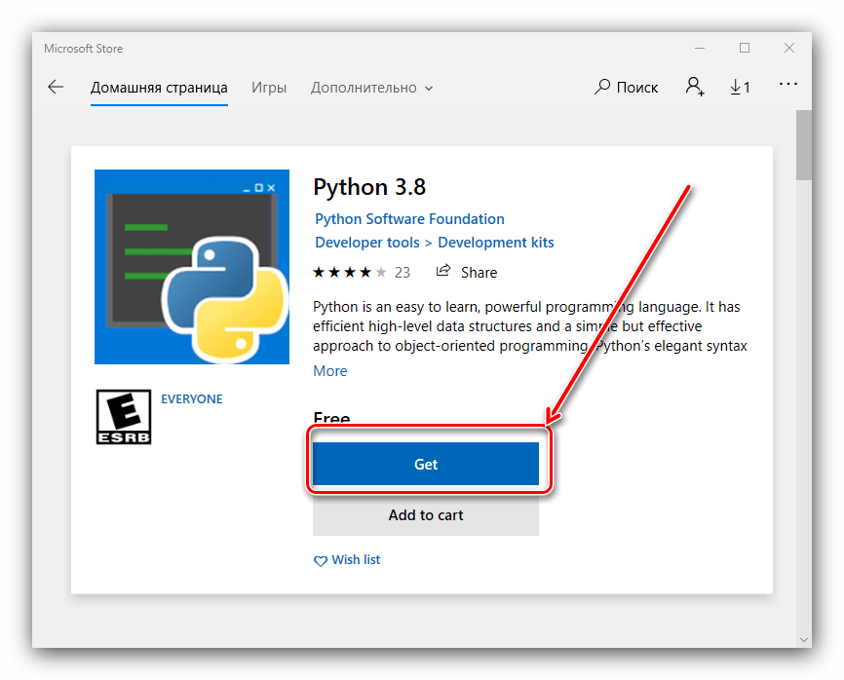The width and height of the screenshot is (844, 680).
Task: Switch to the Домашняя страница tab
Action: click(x=159, y=88)
